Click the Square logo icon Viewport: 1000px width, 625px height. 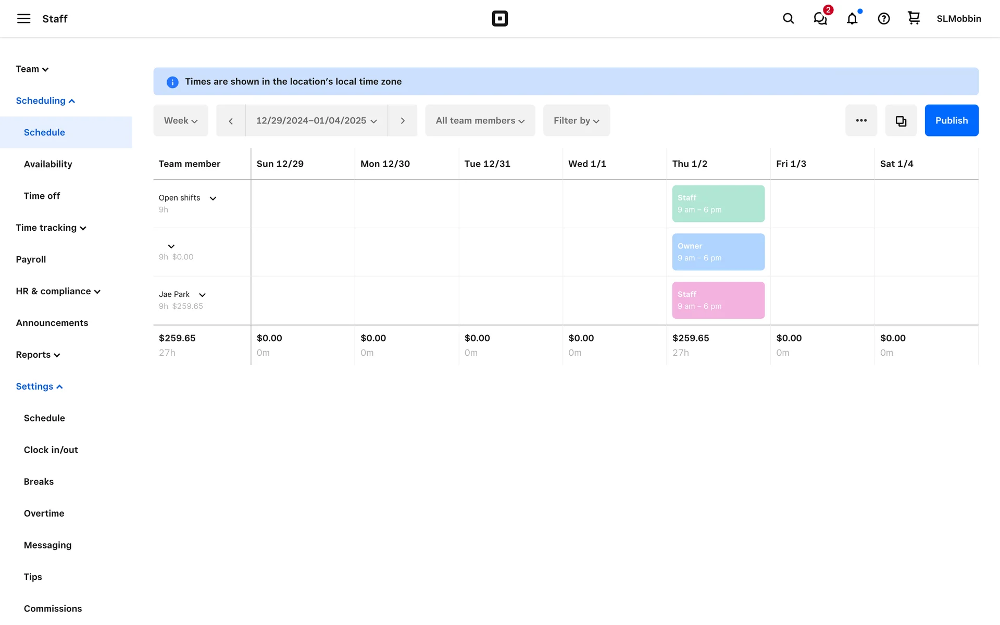(499, 19)
